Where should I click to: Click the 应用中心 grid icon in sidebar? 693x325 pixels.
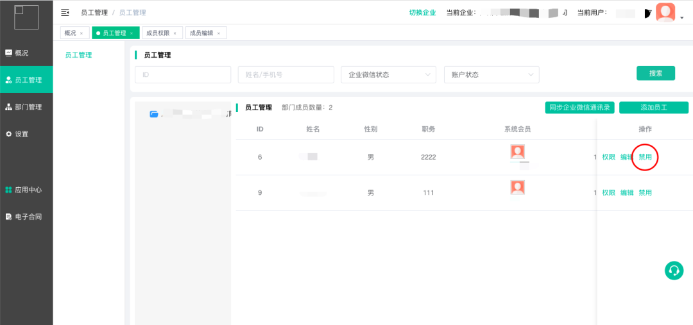[x=8, y=190]
